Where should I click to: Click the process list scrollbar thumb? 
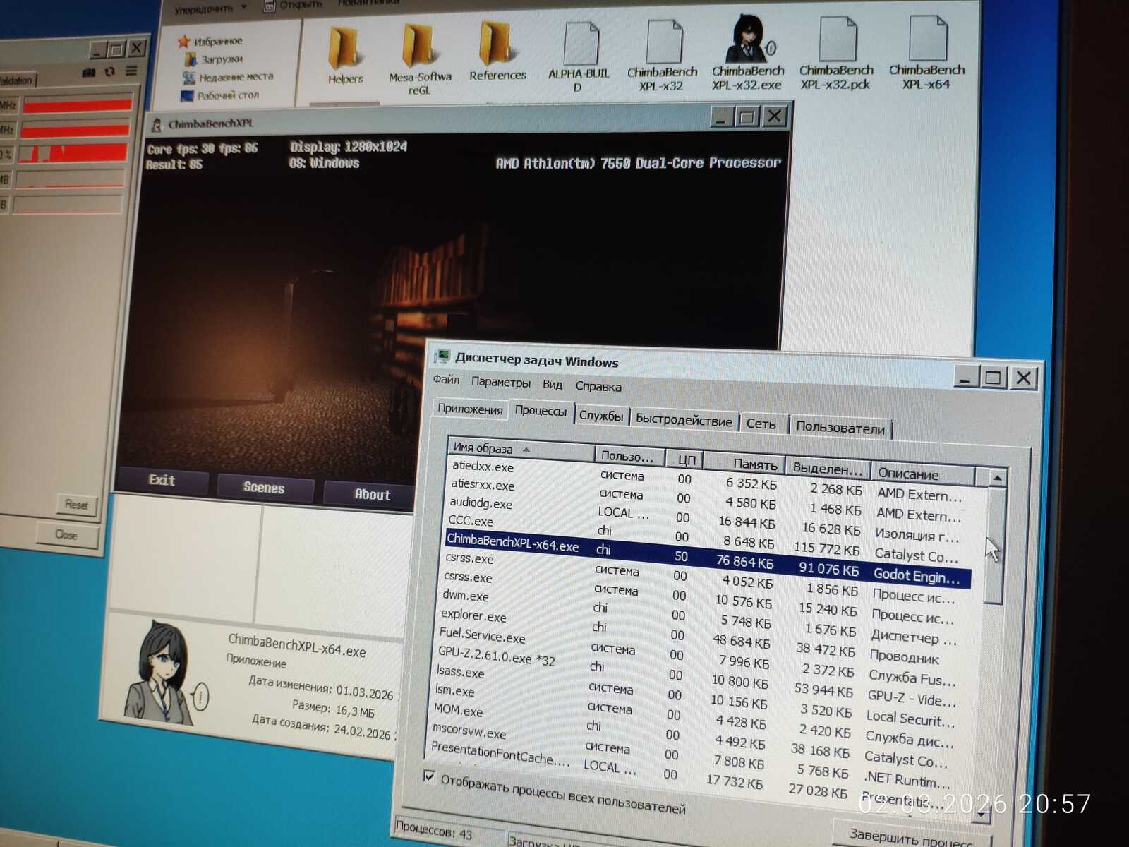[x=995, y=545]
